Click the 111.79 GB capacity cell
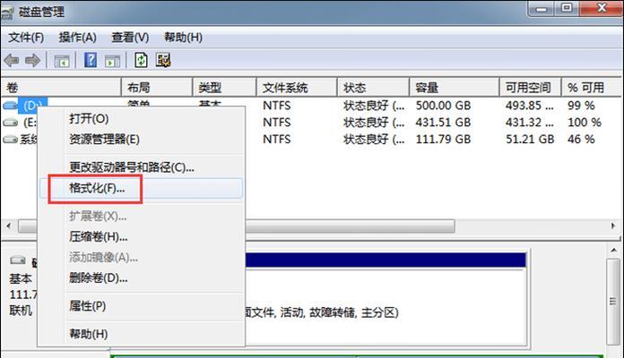 click(x=443, y=140)
